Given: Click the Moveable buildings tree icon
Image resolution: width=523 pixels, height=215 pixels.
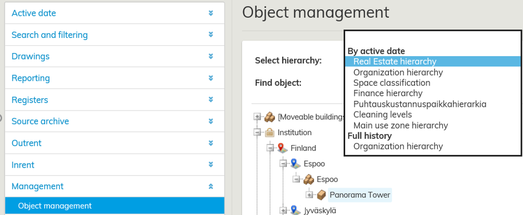Looking at the screenshot, I should pyautogui.click(x=269, y=117).
